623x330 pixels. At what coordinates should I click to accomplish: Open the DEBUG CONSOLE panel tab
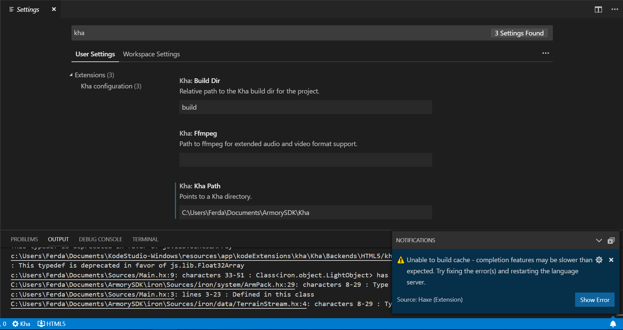(100, 239)
